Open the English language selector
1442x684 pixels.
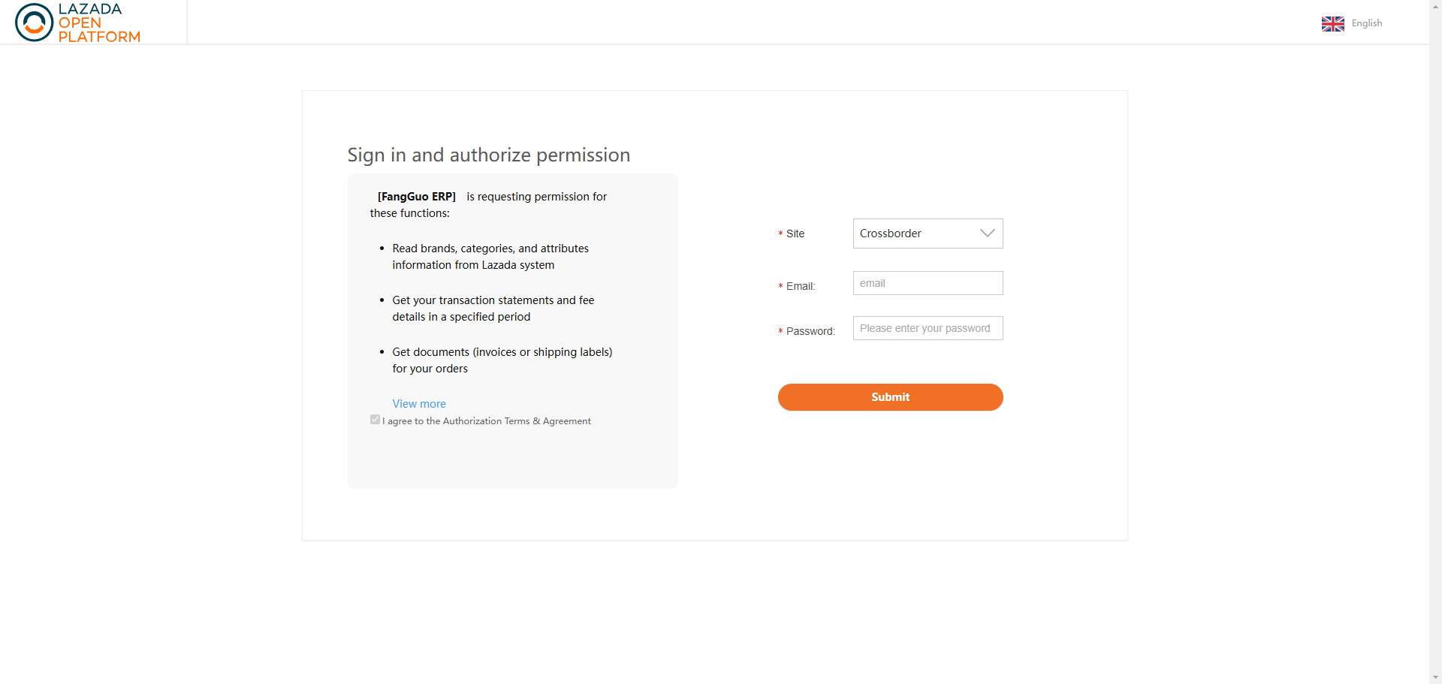coord(1366,23)
